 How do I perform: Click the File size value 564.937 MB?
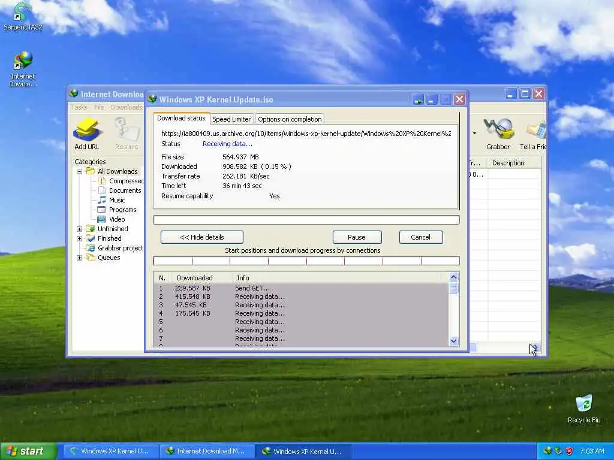(240, 157)
